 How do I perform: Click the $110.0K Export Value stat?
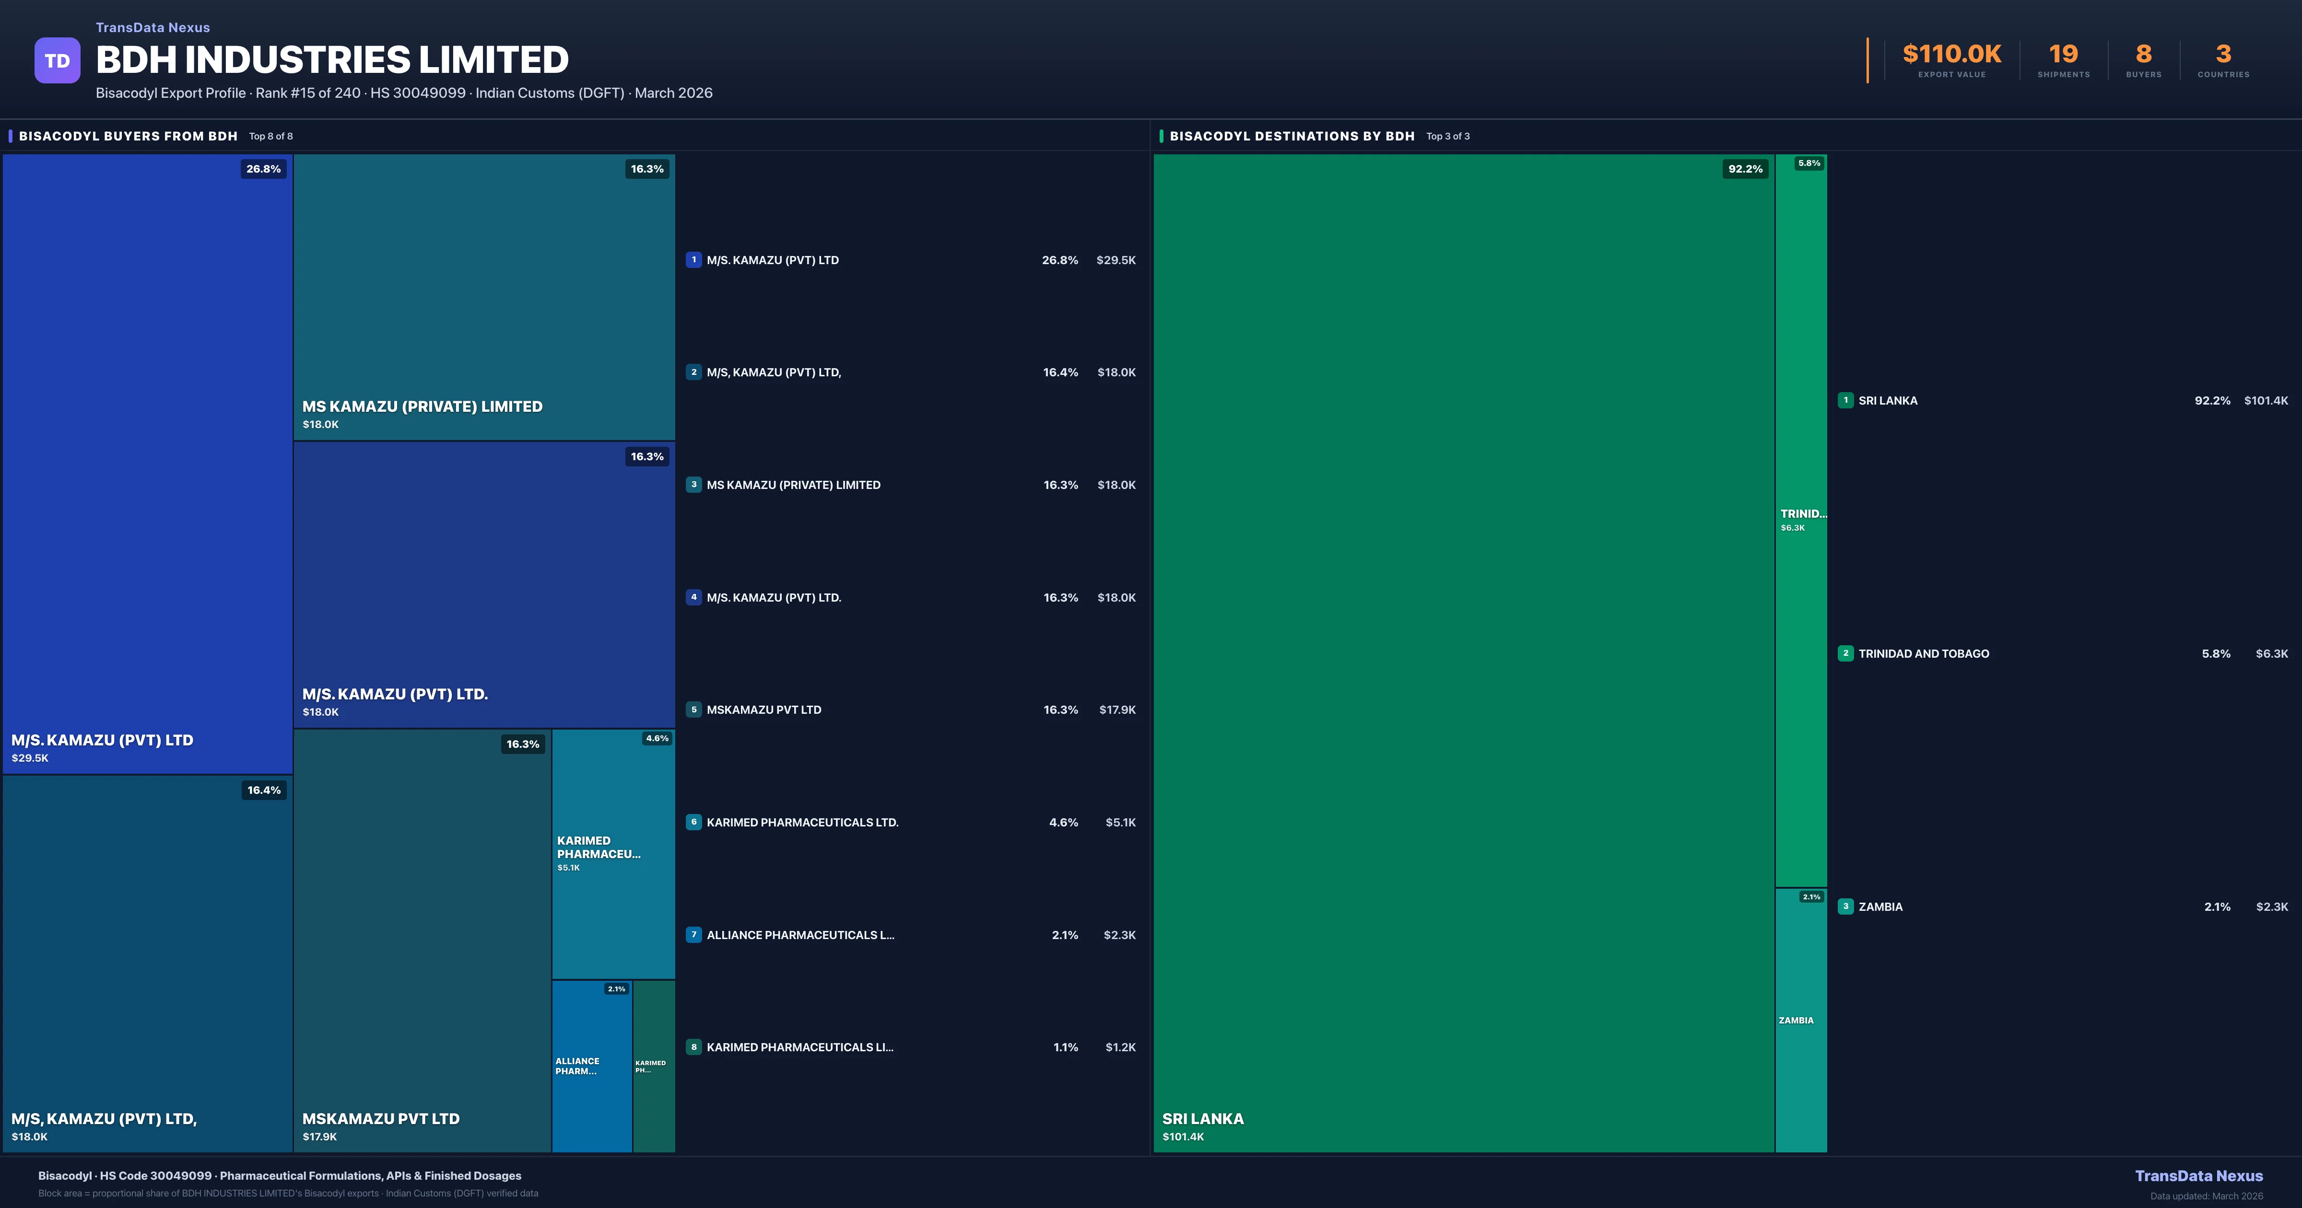coord(1951,54)
